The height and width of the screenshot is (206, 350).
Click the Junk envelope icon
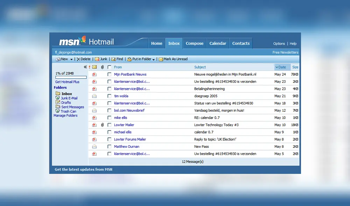pyautogui.click(x=97, y=59)
